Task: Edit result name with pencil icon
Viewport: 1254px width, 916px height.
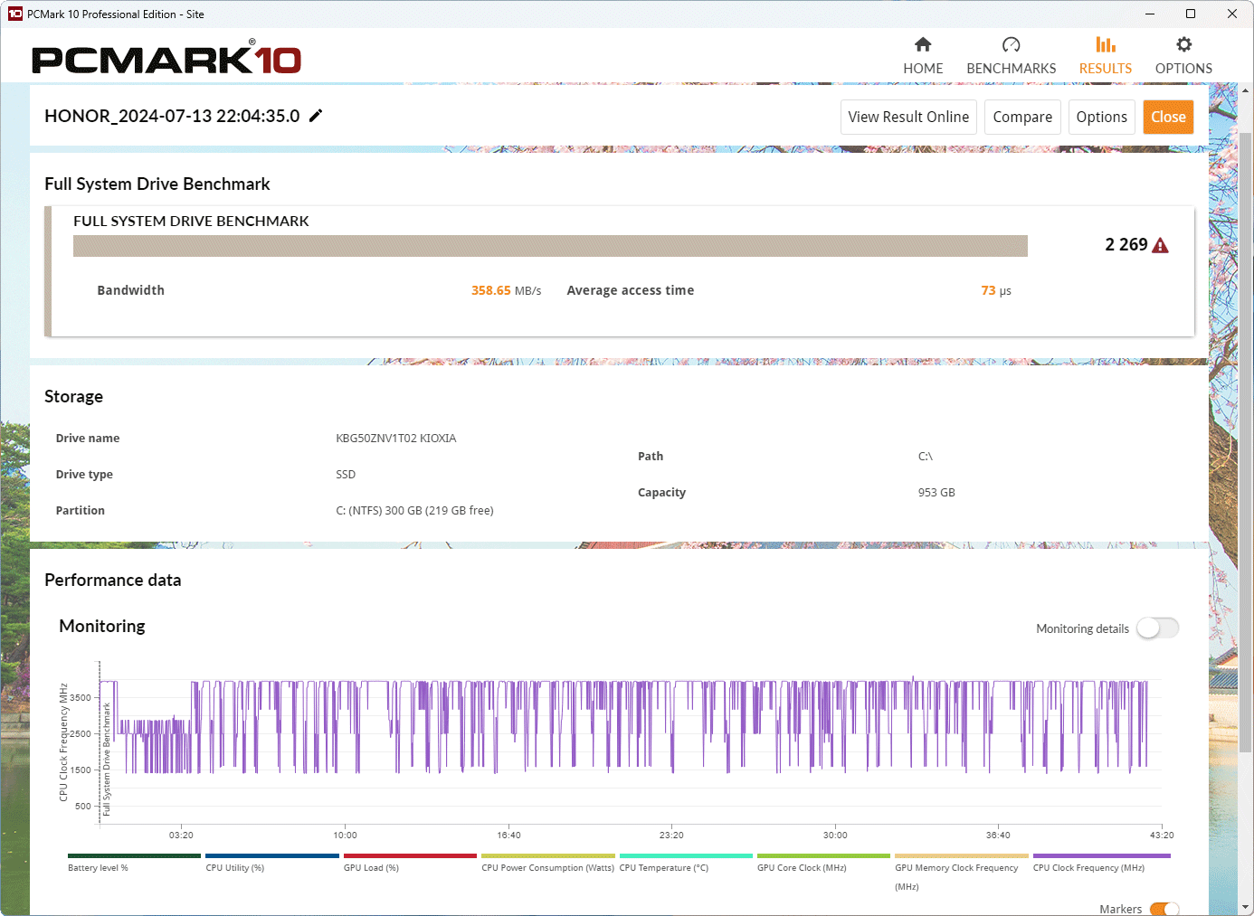Action: point(316,116)
